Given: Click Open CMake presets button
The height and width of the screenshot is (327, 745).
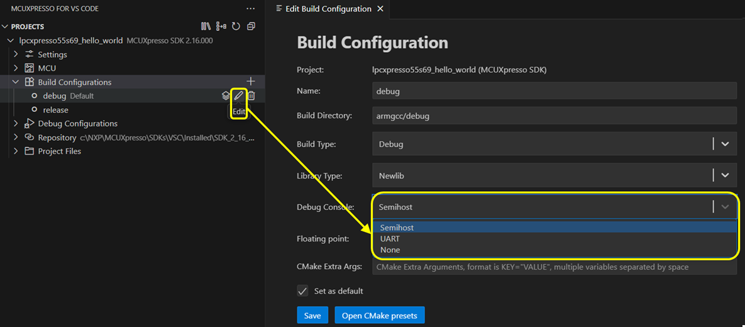Looking at the screenshot, I should (380, 316).
